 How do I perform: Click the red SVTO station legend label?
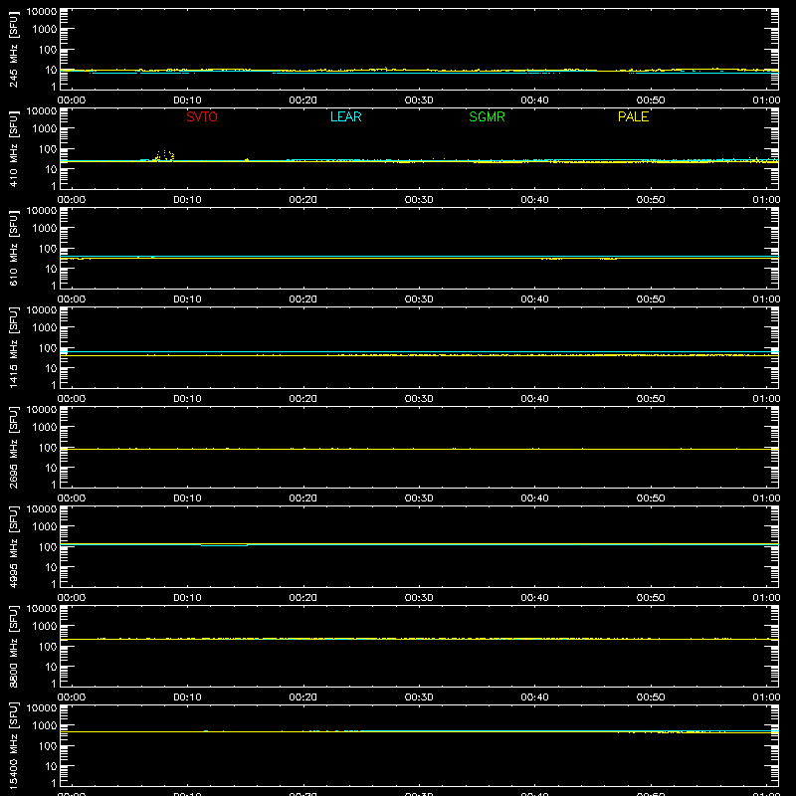tap(202, 116)
